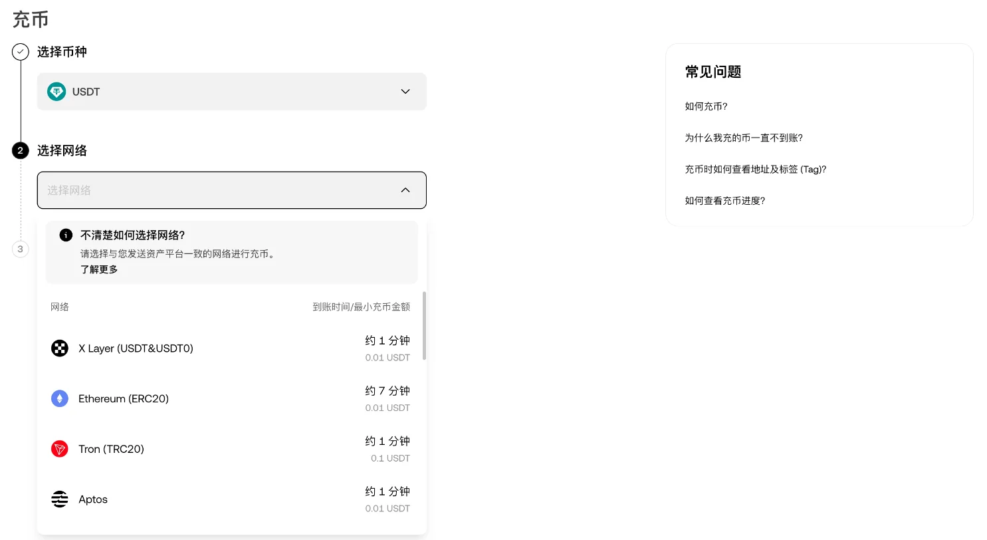The image size is (987, 540).
Task: Select Ethereum (ERC20) network option
Action: click(231, 399)
